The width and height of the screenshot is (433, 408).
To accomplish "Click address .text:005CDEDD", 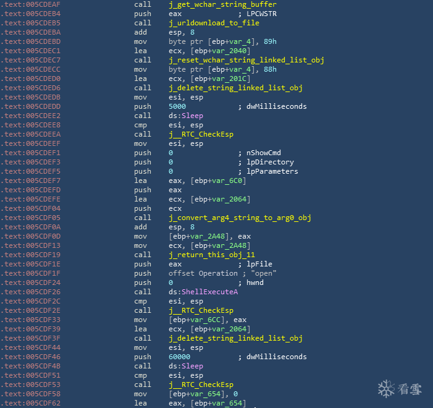I will pos(30,106).
